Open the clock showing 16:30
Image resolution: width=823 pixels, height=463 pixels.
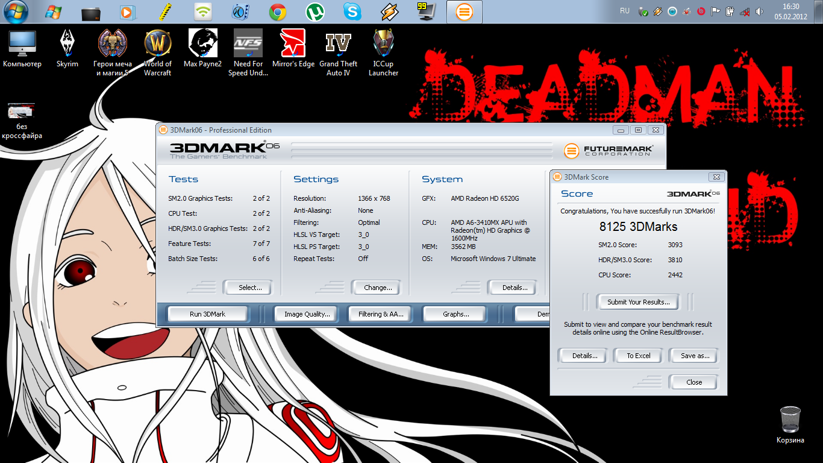click(x=790, y=11)
